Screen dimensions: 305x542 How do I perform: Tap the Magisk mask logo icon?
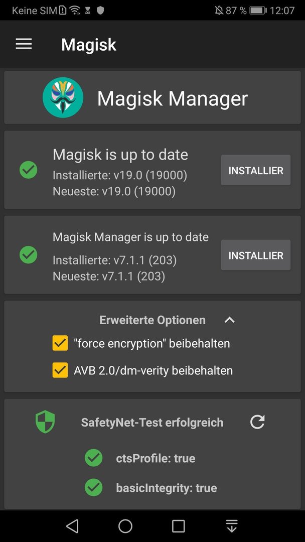63,97
